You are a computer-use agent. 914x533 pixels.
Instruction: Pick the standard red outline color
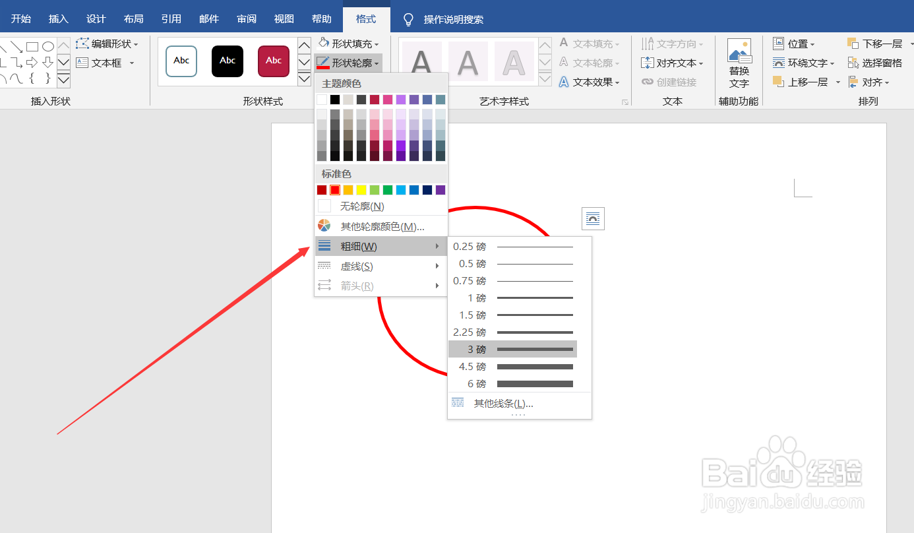(x=335, y=190)
